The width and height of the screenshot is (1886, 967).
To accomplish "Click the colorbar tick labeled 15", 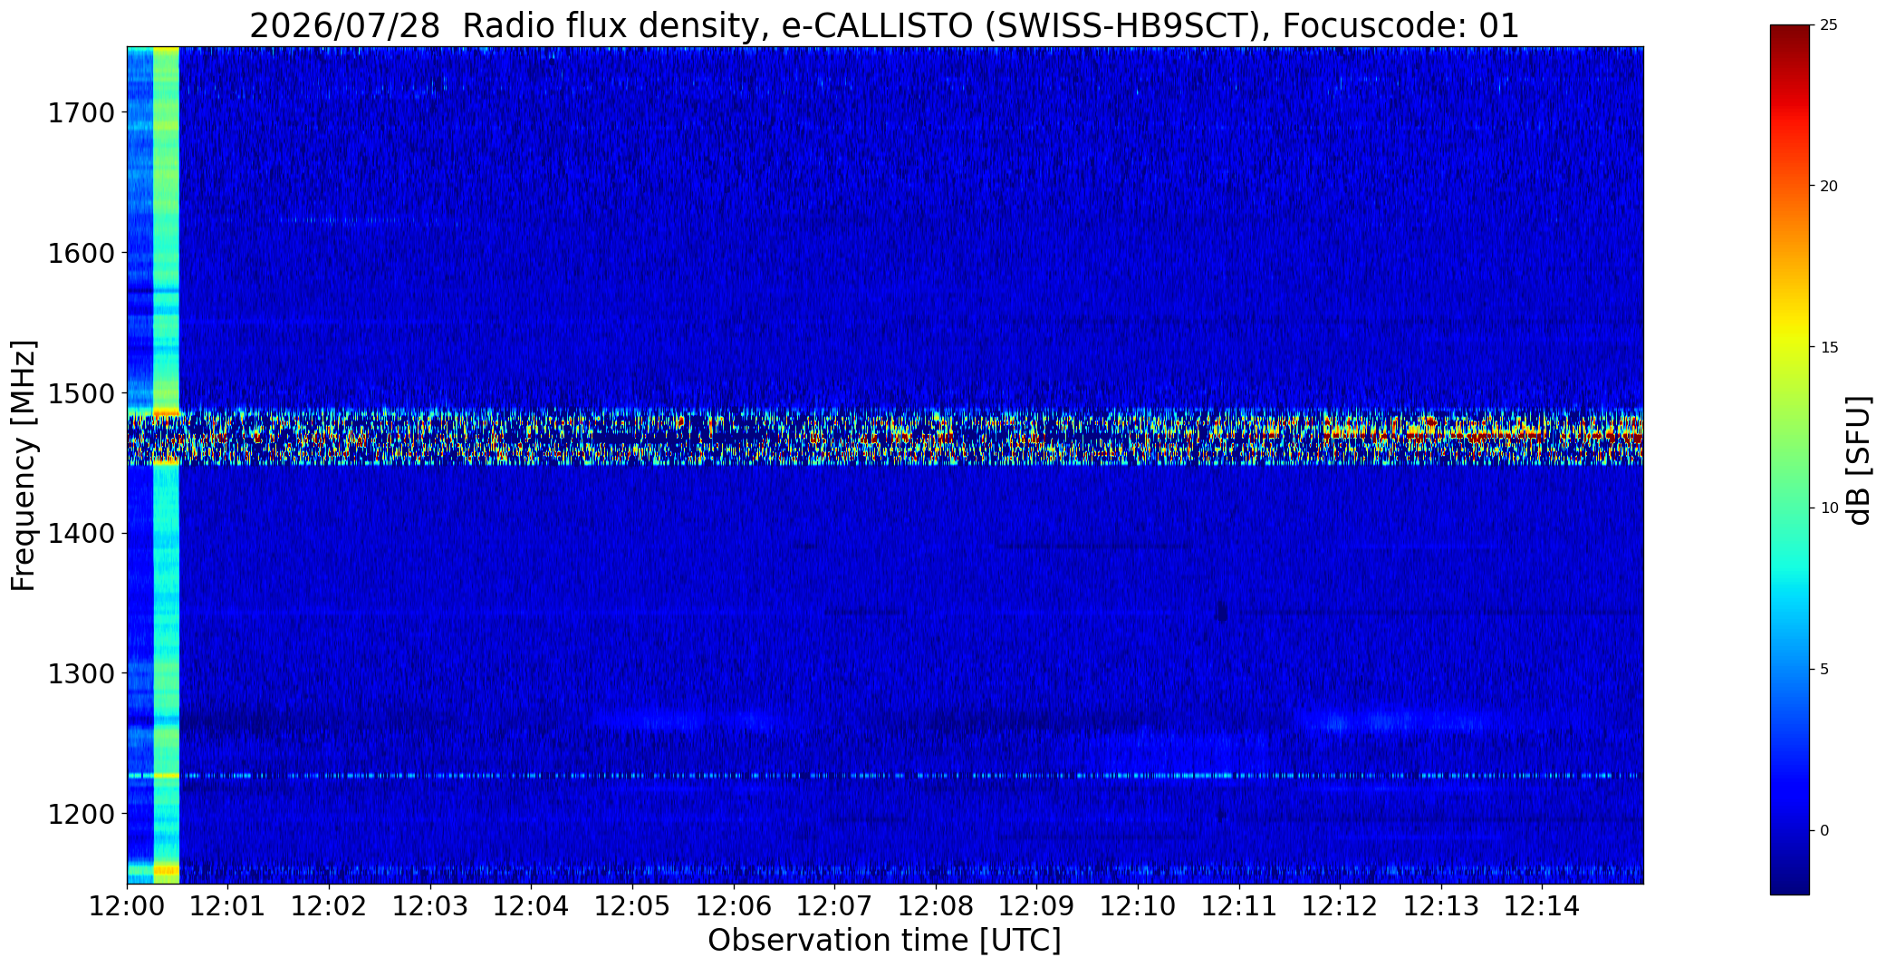I will 1829,348.
